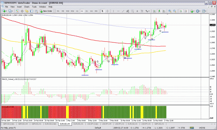The image size is (217, 130).
Task: Open the File menu
Action: (x=7, y=7)
